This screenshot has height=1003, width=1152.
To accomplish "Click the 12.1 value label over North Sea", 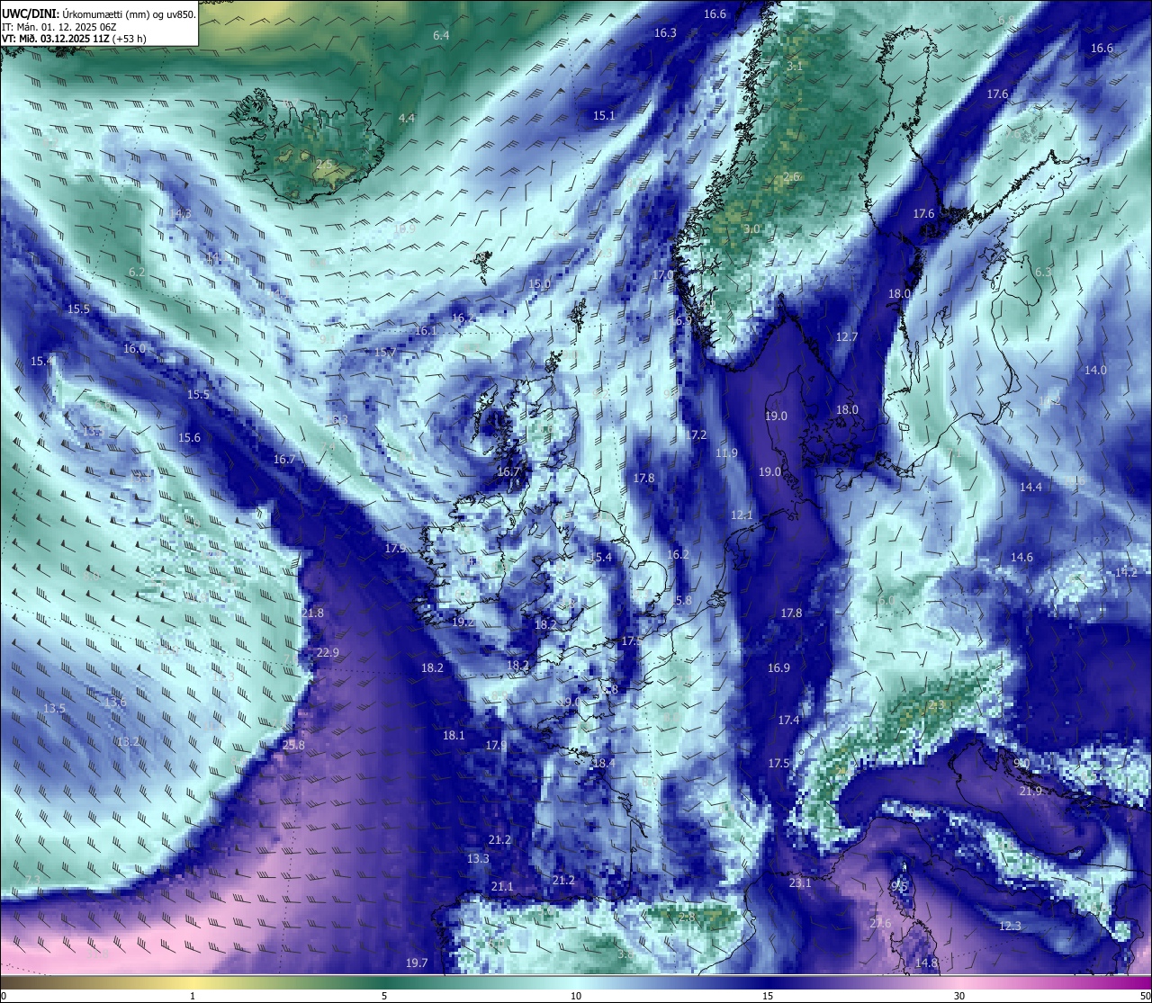I will coord(742,515).
